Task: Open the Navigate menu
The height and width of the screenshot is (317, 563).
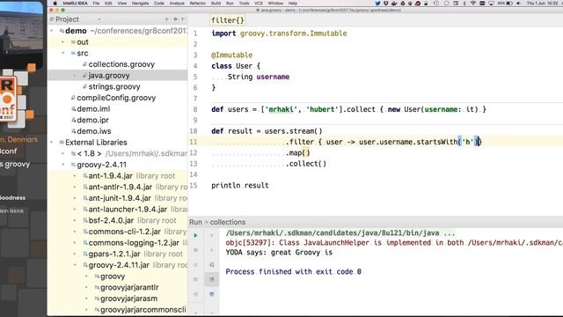Action: 140,4
